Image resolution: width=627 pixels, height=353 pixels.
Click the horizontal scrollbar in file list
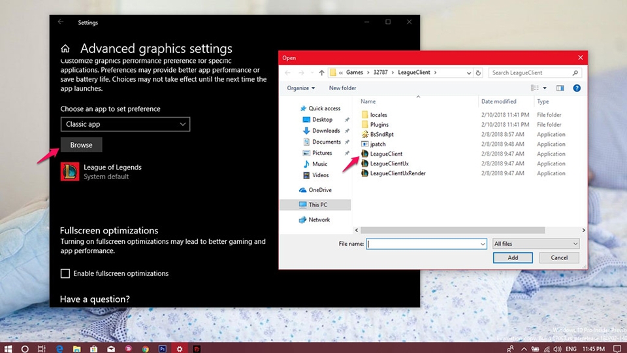point(452,230)
